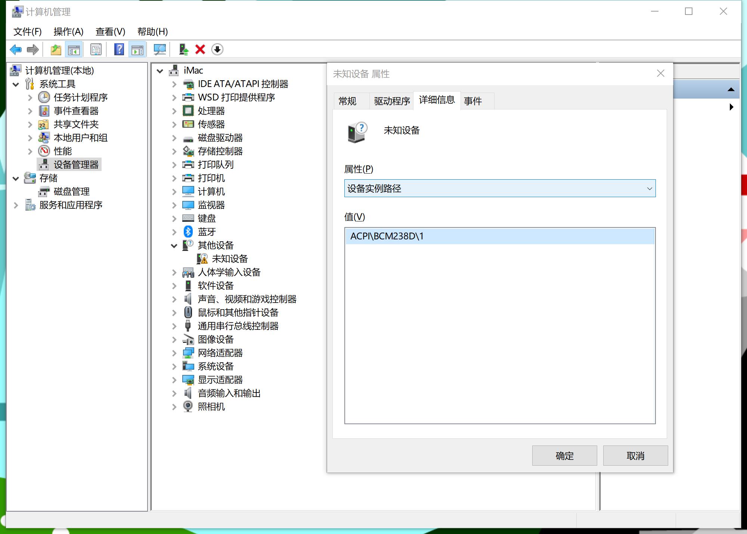This screenshot has width=747, height=534.
Task: Select the 未知设备 warning item in tree
Action: pos(229,259)
